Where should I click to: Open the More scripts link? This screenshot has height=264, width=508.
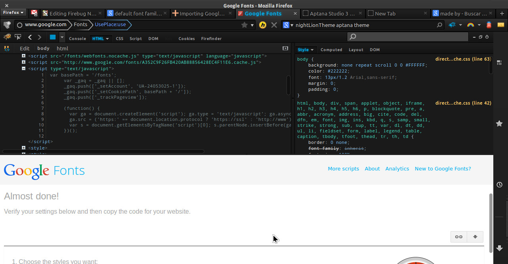coord(343,168)
